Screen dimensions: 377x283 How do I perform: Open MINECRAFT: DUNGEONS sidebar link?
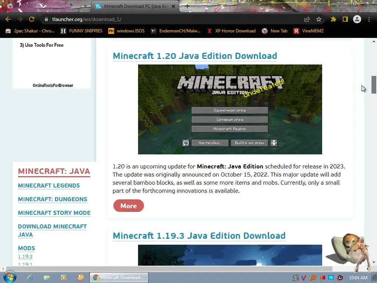[52, 199]
